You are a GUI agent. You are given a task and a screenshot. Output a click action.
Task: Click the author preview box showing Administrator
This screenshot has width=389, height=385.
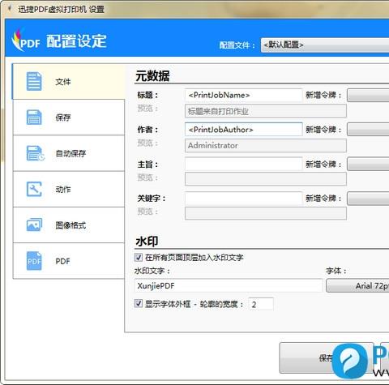(266, 145)
